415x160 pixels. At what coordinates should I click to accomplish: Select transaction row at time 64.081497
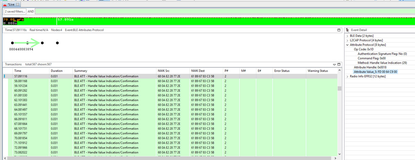(170, 110)
